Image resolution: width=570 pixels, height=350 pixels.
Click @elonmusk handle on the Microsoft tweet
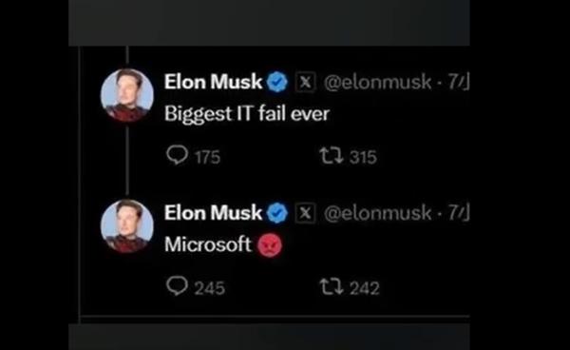coord(377,213)
